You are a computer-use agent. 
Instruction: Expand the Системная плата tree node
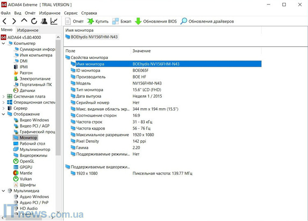[x=4, y=96]
